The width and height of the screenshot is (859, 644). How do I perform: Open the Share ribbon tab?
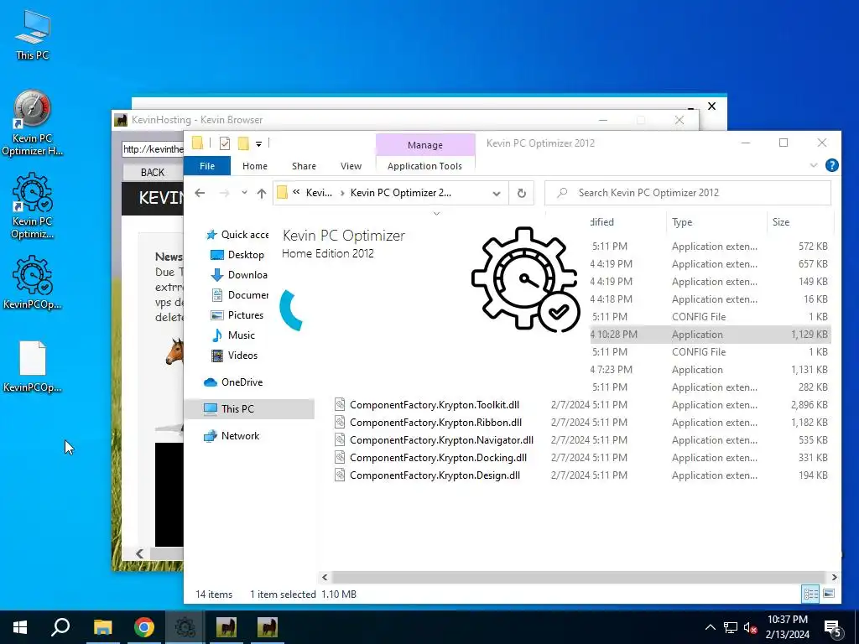(304, 166)
